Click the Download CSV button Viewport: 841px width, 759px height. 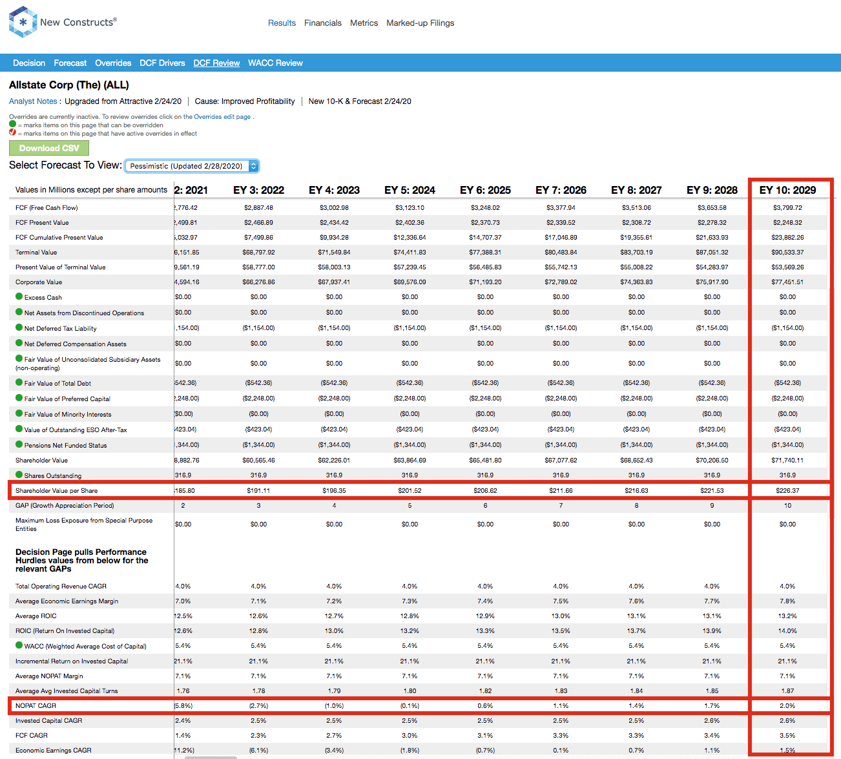[x=49, y=148]
